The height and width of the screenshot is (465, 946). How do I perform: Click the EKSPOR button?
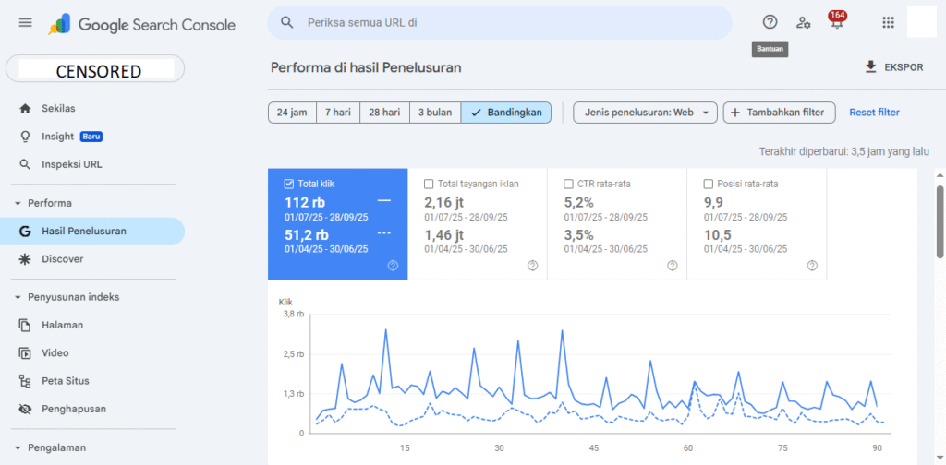(893, 67)
